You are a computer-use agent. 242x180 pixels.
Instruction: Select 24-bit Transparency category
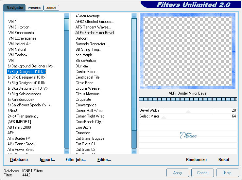[23, 116]
